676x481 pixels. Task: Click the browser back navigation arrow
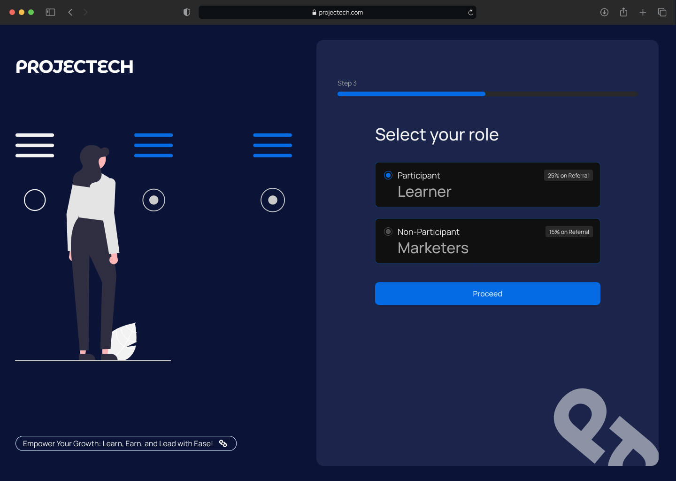[70, 12]
